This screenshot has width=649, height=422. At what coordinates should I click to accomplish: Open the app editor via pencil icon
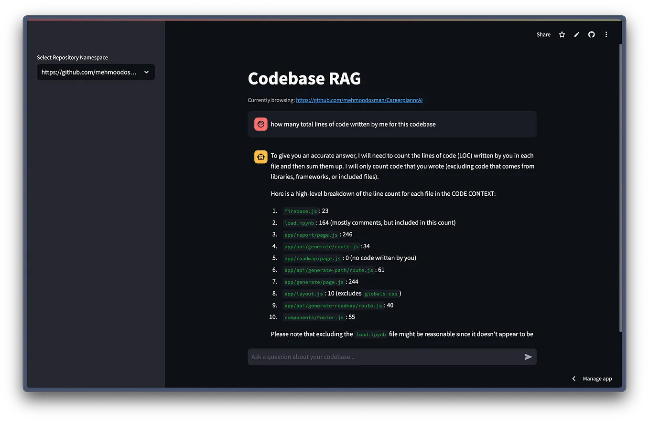(576, 34)
